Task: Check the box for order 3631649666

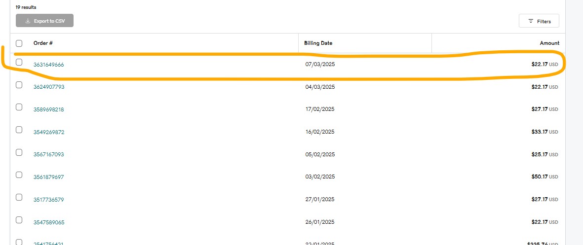Action: (x=19, y=62)
